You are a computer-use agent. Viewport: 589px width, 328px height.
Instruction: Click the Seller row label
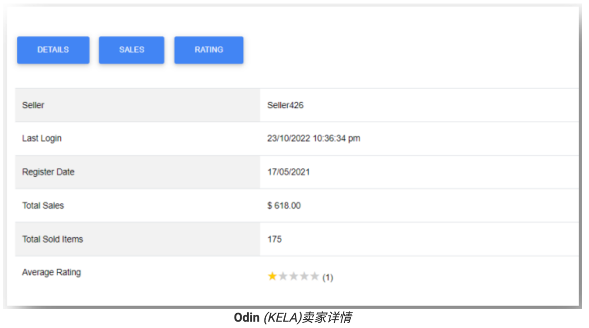(33, 105)
